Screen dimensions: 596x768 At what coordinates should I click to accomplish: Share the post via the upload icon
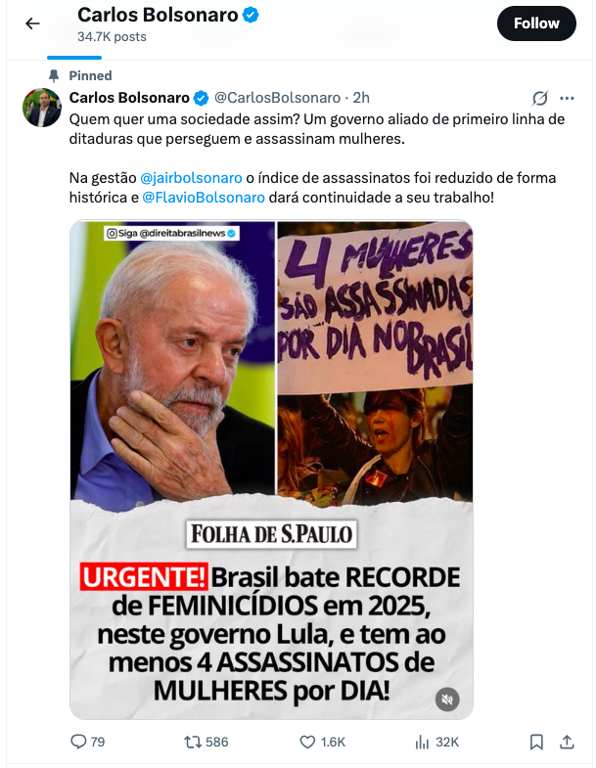[567, 742]
